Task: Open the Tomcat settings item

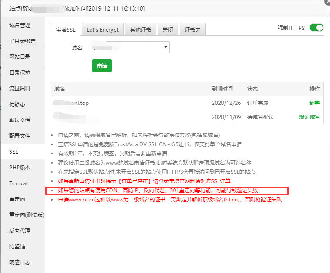Action: [18, 183]
